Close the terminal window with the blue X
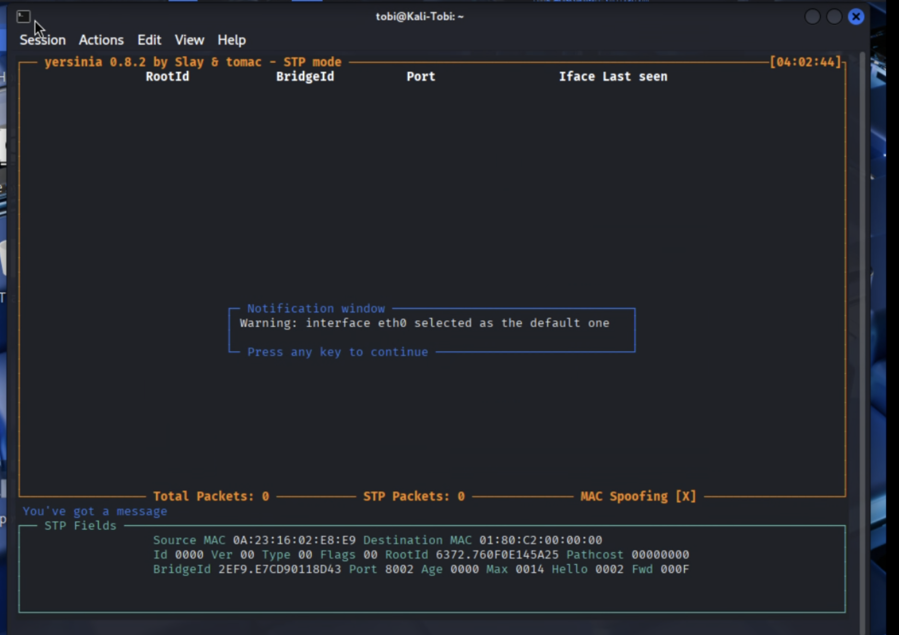This screenshot has height=635, width=899. coord(855,17)
